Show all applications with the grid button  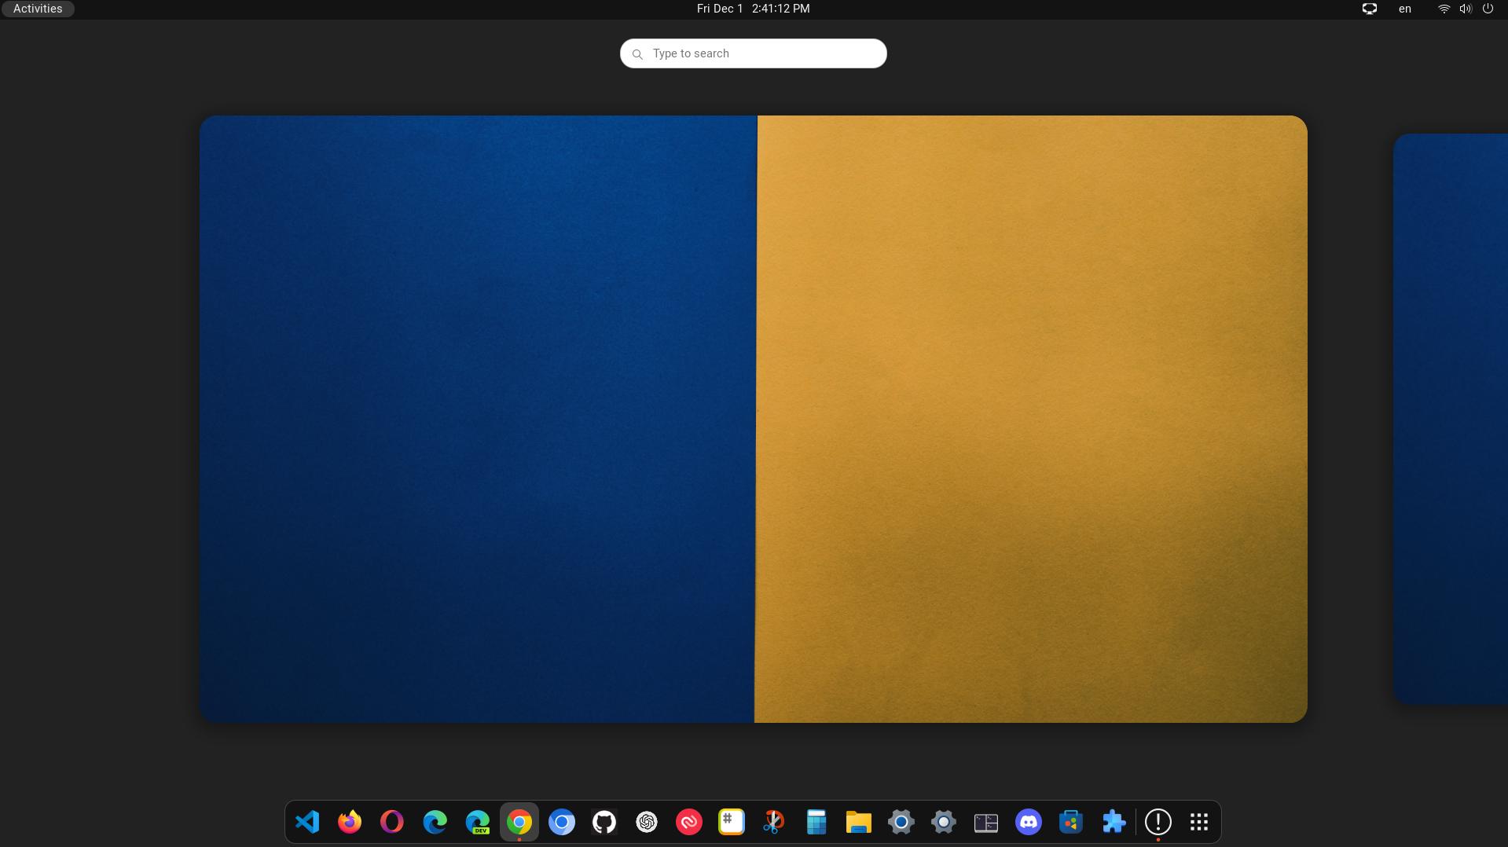coord(1198,822)
